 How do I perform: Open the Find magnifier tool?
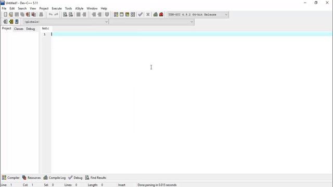pos(65,15)
